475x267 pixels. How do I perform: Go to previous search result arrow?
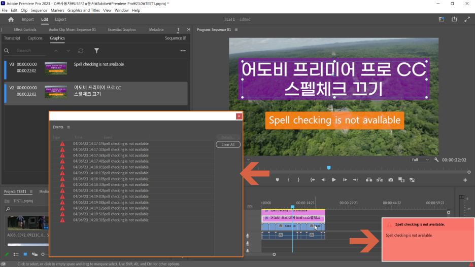tap(56, 51)
